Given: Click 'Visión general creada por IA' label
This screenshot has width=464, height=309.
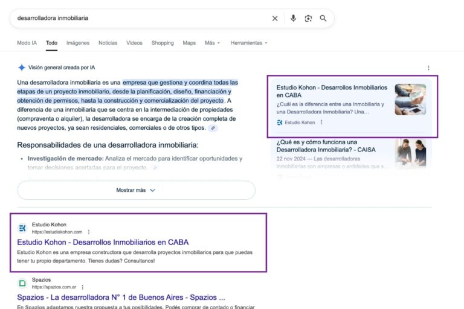Looking at the screenshot, I should point(62,68).
